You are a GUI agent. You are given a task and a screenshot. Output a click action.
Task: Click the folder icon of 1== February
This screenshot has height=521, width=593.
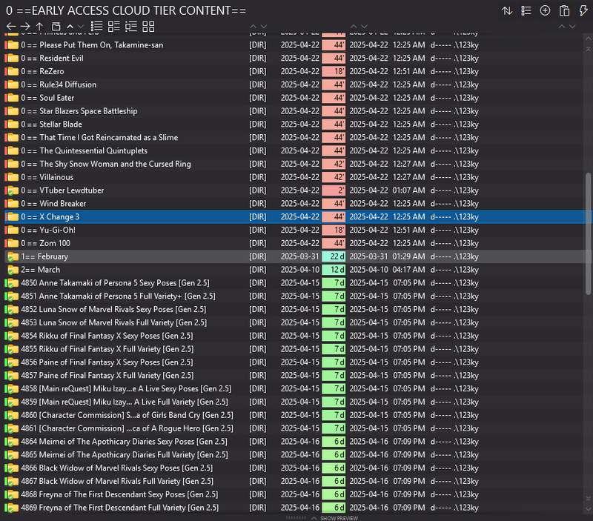tap(13, 256)
